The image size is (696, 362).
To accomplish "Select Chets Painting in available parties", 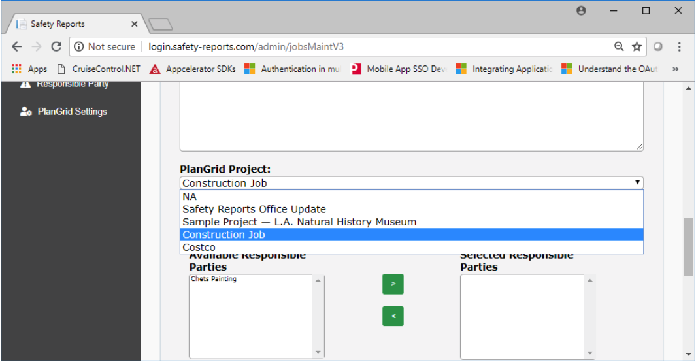I will pos(214,278).
